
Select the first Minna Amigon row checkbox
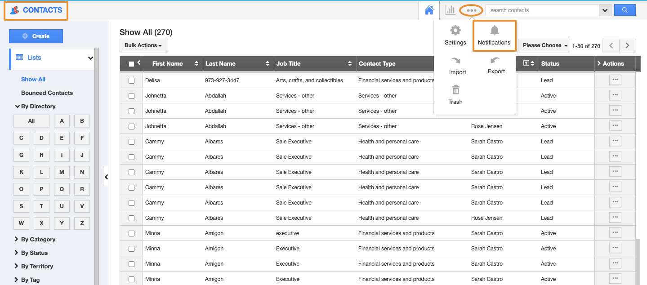point(131,233)
